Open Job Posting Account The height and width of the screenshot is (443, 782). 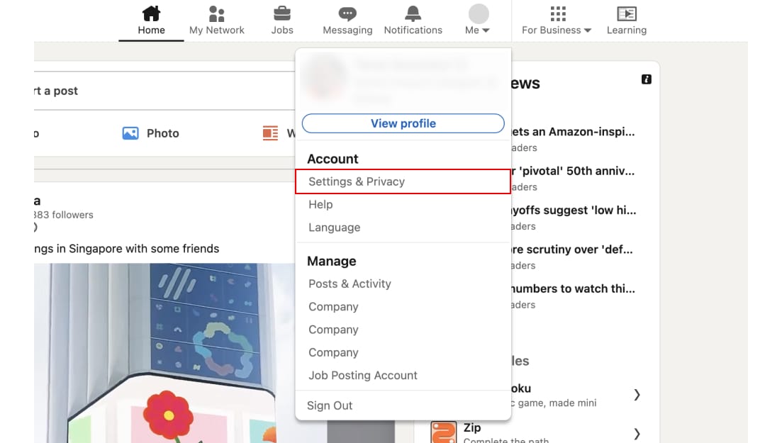pyautogui.click(x=362, y=376)
